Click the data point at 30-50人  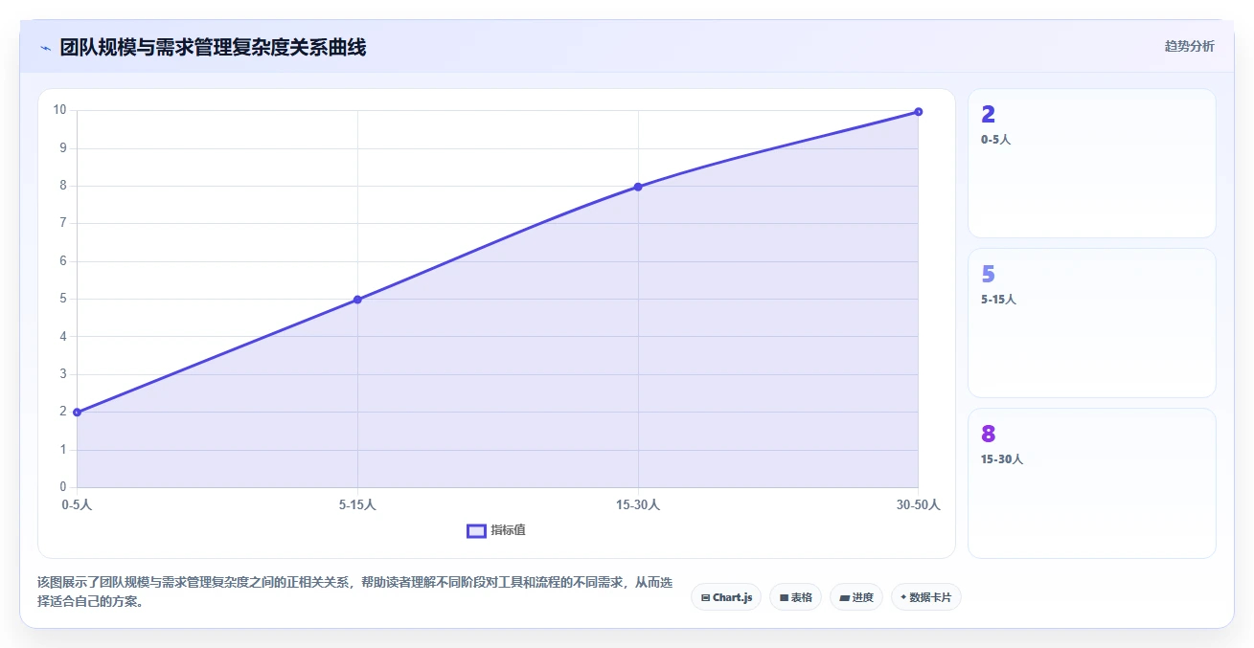918,112
